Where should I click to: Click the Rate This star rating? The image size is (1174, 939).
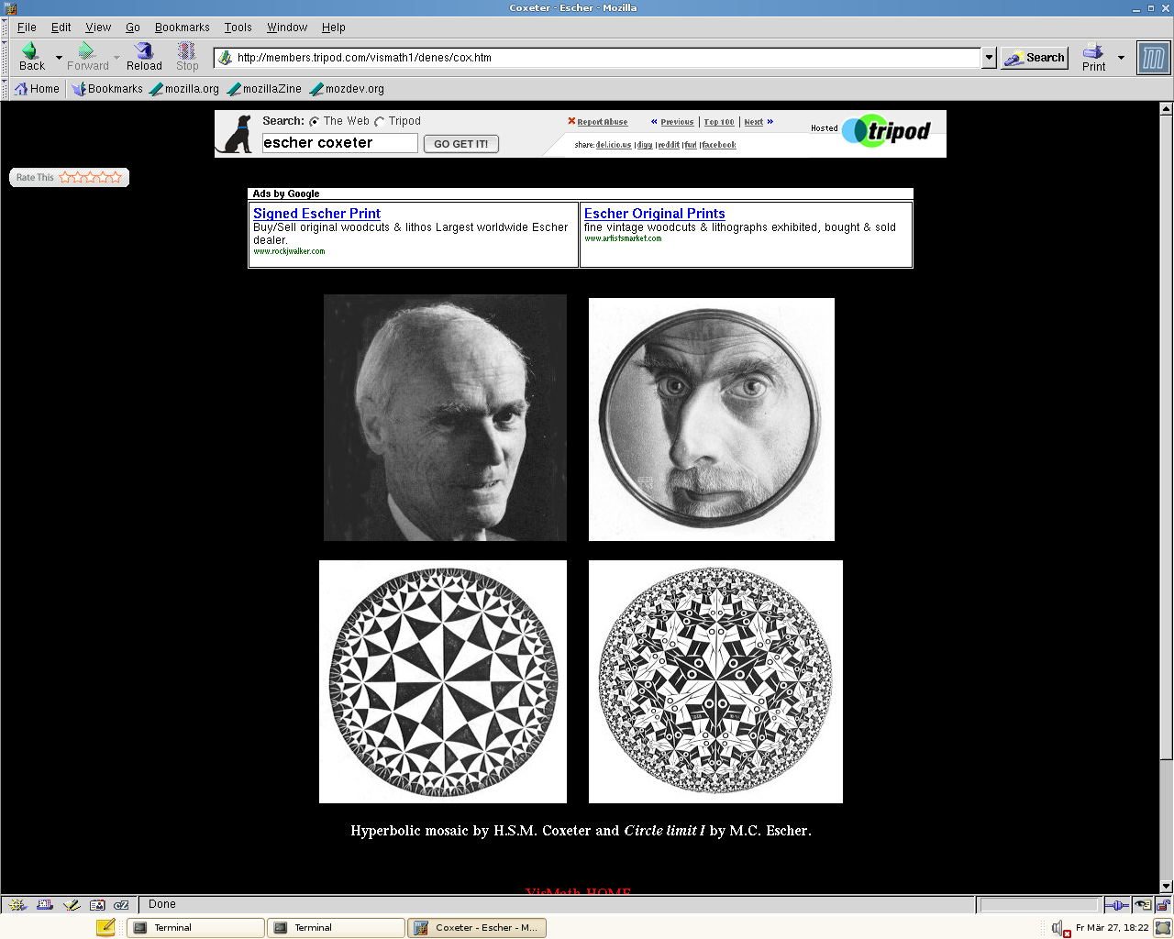(90, 177)
